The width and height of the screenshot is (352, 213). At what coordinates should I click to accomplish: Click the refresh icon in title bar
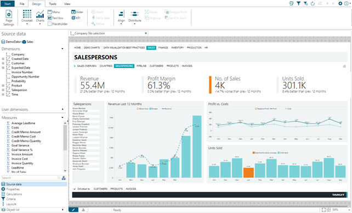313,4
